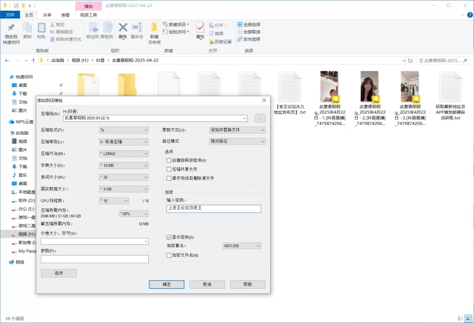Click the Copy icon in the ribbon

pyautogui.click(x=27, y=31)
